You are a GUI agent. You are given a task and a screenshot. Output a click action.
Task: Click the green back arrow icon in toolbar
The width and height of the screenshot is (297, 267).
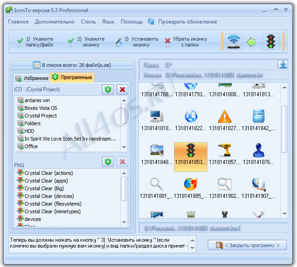[251, 42]
